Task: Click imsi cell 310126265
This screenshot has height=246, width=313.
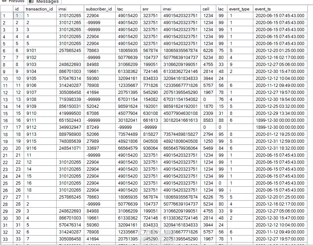Action: point(70,30)
